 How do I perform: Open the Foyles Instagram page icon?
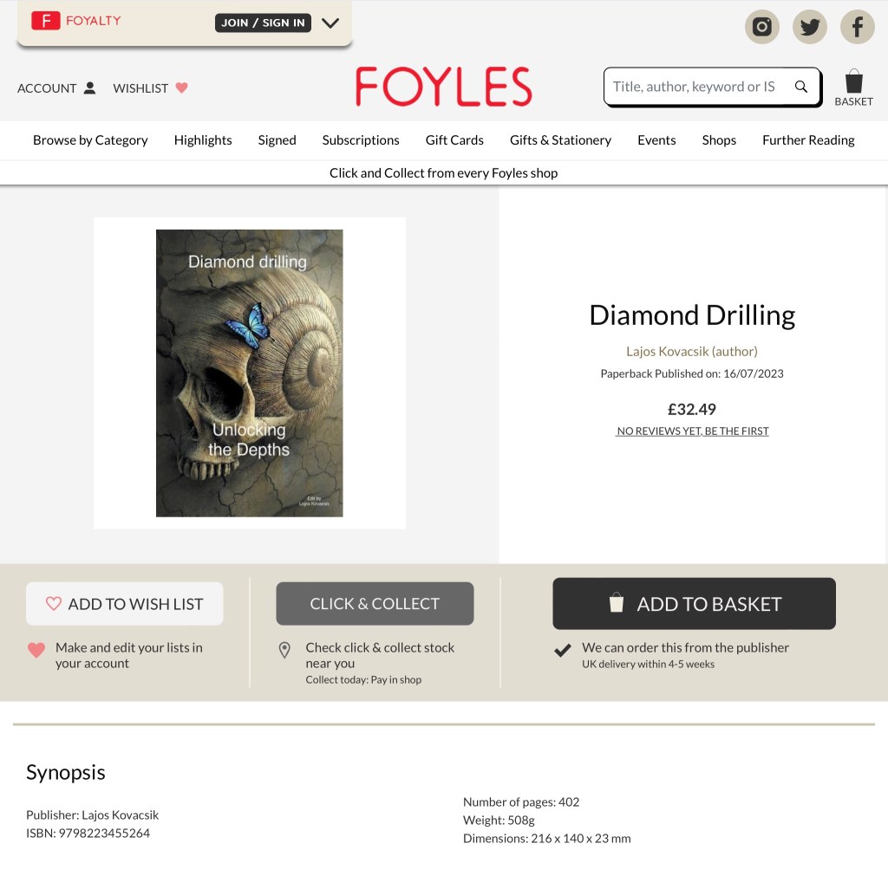click(761, 26)
